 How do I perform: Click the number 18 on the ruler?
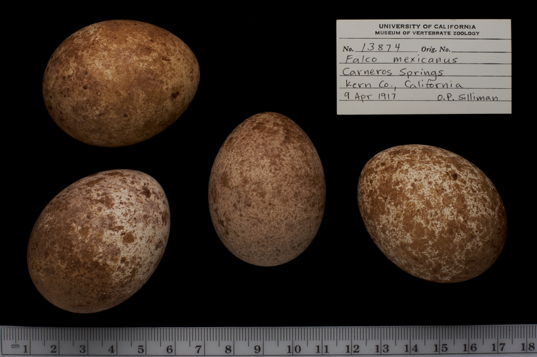(528, 347)
